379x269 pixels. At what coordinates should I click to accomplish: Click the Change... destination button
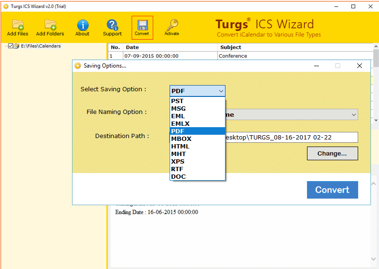tap(333, 154)
